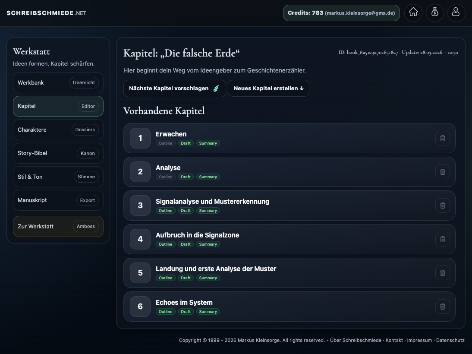Open the 'Neues Kapitel erstellen' dropdown
472x354 pixels.
coord(268,88)
